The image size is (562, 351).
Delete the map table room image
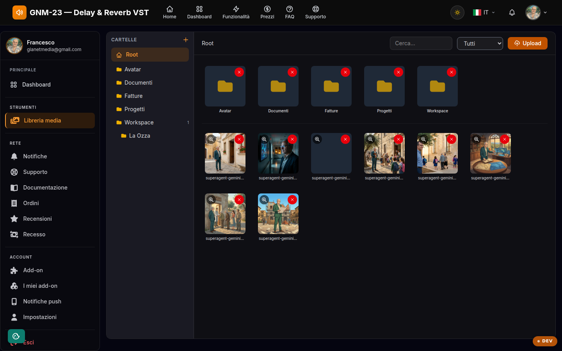pyautogui.click(x=505, y=139)
